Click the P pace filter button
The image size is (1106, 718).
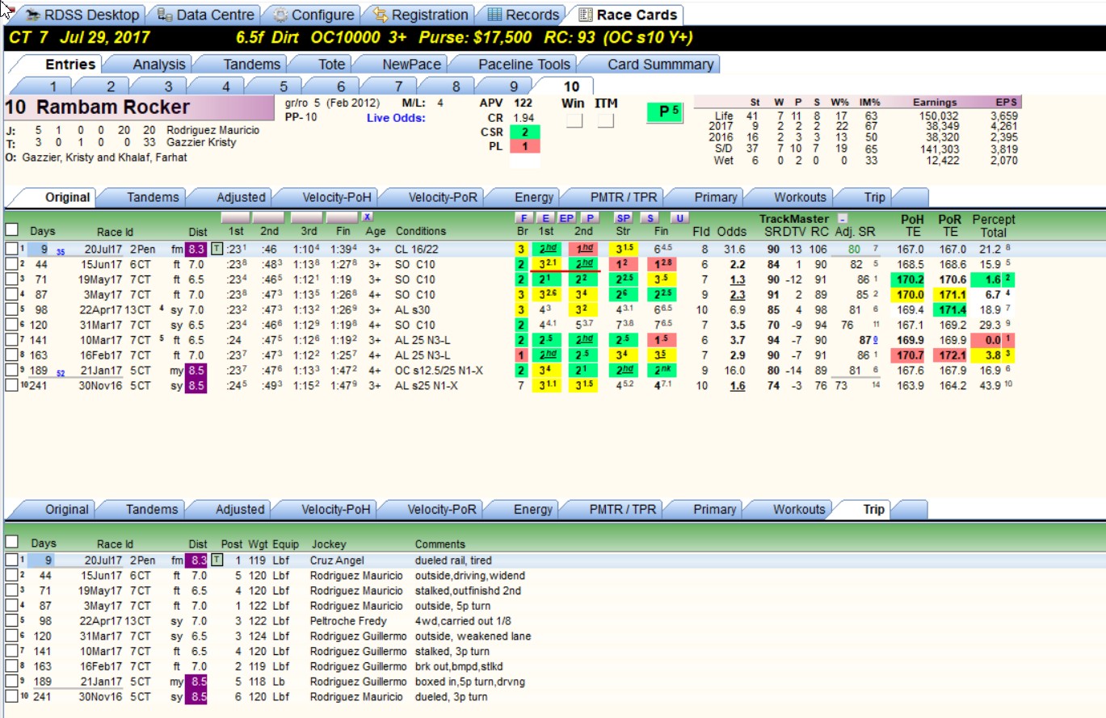[590, 218]
